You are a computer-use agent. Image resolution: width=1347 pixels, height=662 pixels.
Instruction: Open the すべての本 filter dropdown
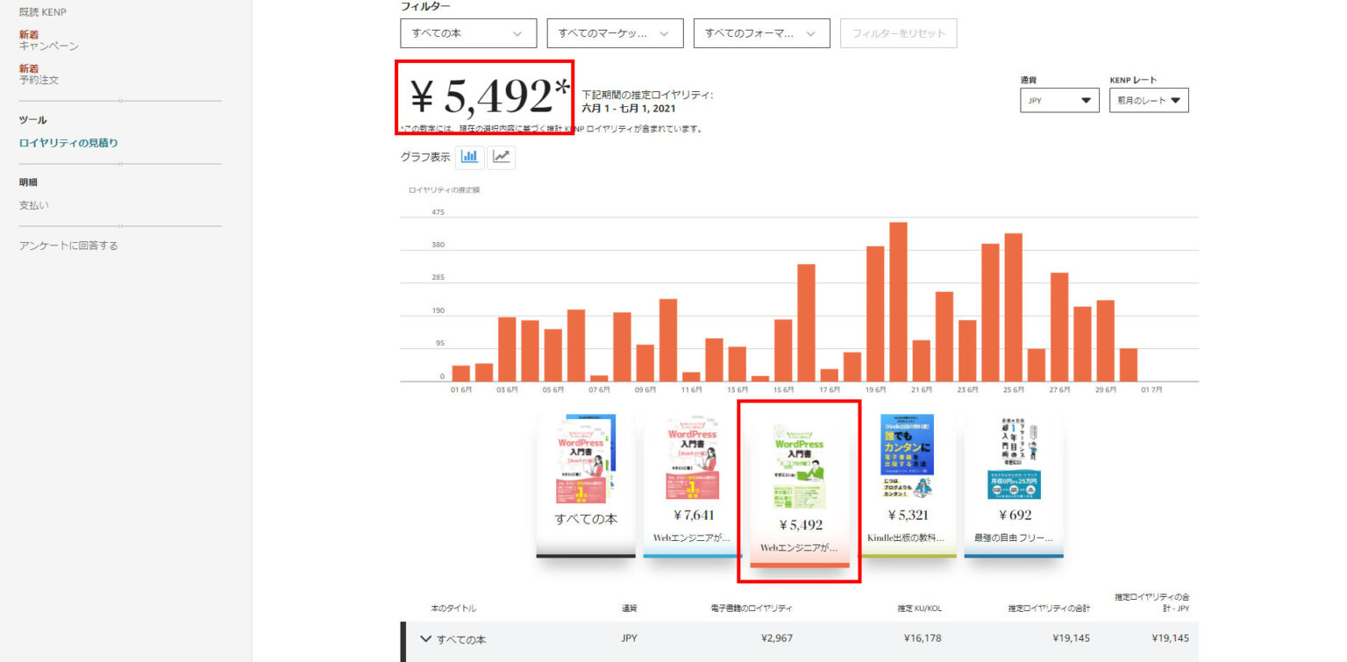click(467, 32)
